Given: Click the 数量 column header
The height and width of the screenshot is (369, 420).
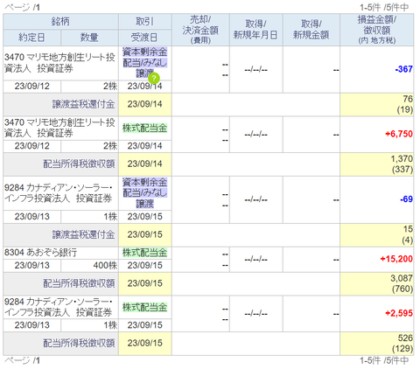Looking at the screenshot, I should [x=89, y=38].
